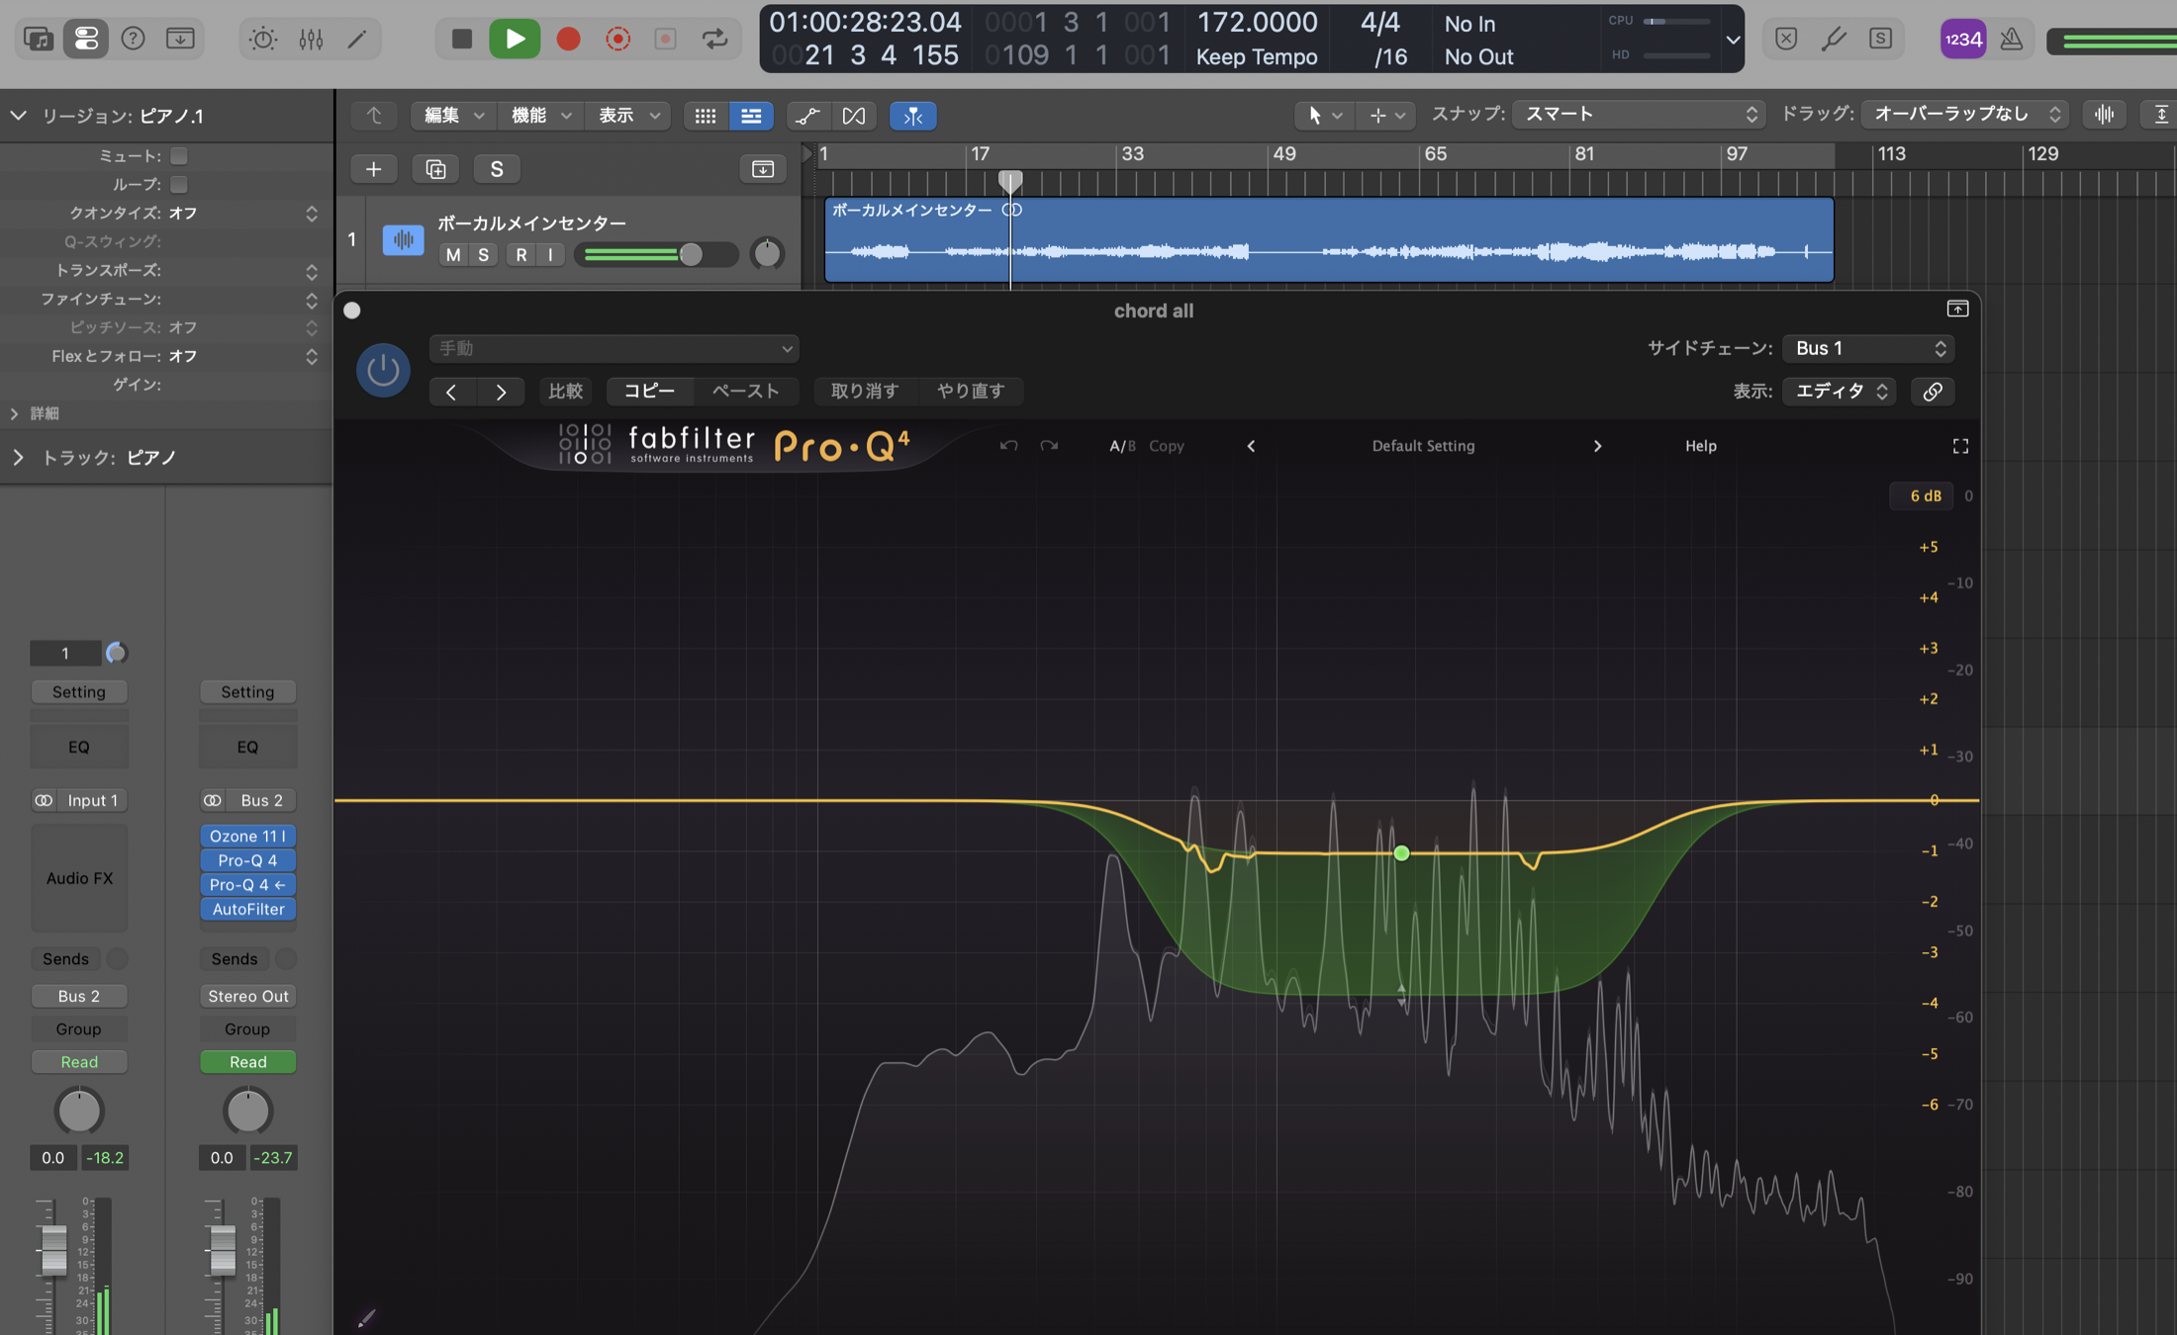Click the 比較 compare button
Screen dimensions: 2177x1335
pyautogui.click(x=566, y=391)
